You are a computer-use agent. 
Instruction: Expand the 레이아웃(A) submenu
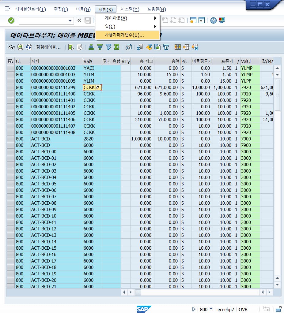[127, 18]
